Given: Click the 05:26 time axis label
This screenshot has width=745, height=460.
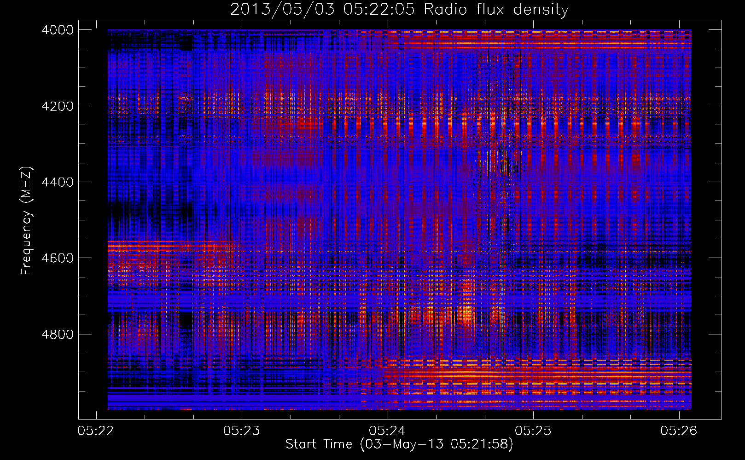Looking at the screenshot, I should [x=679, y=431].
